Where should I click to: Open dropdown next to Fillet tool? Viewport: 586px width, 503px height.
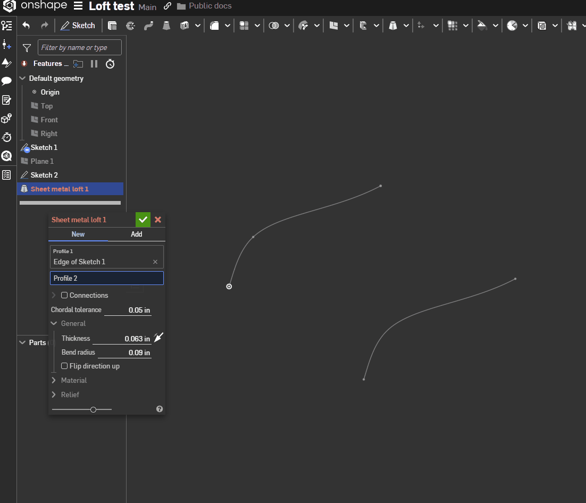(x=228, y=26)
